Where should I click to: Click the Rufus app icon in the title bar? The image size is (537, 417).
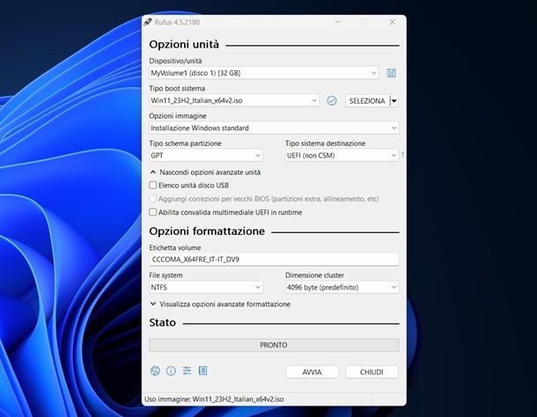148,22
